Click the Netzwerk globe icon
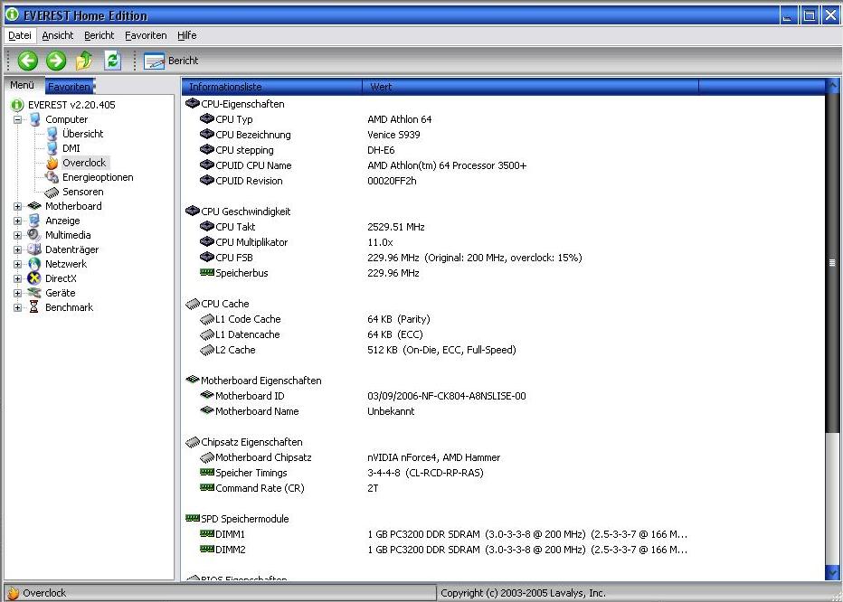Screen dimensions: 843x602 [34, 264]
